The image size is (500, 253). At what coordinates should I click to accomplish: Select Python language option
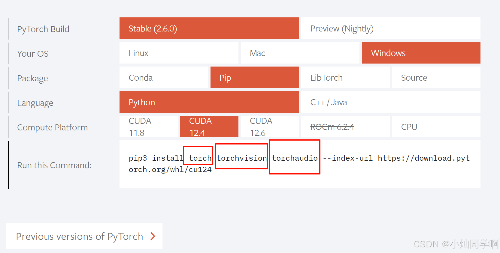coord(209,102)
